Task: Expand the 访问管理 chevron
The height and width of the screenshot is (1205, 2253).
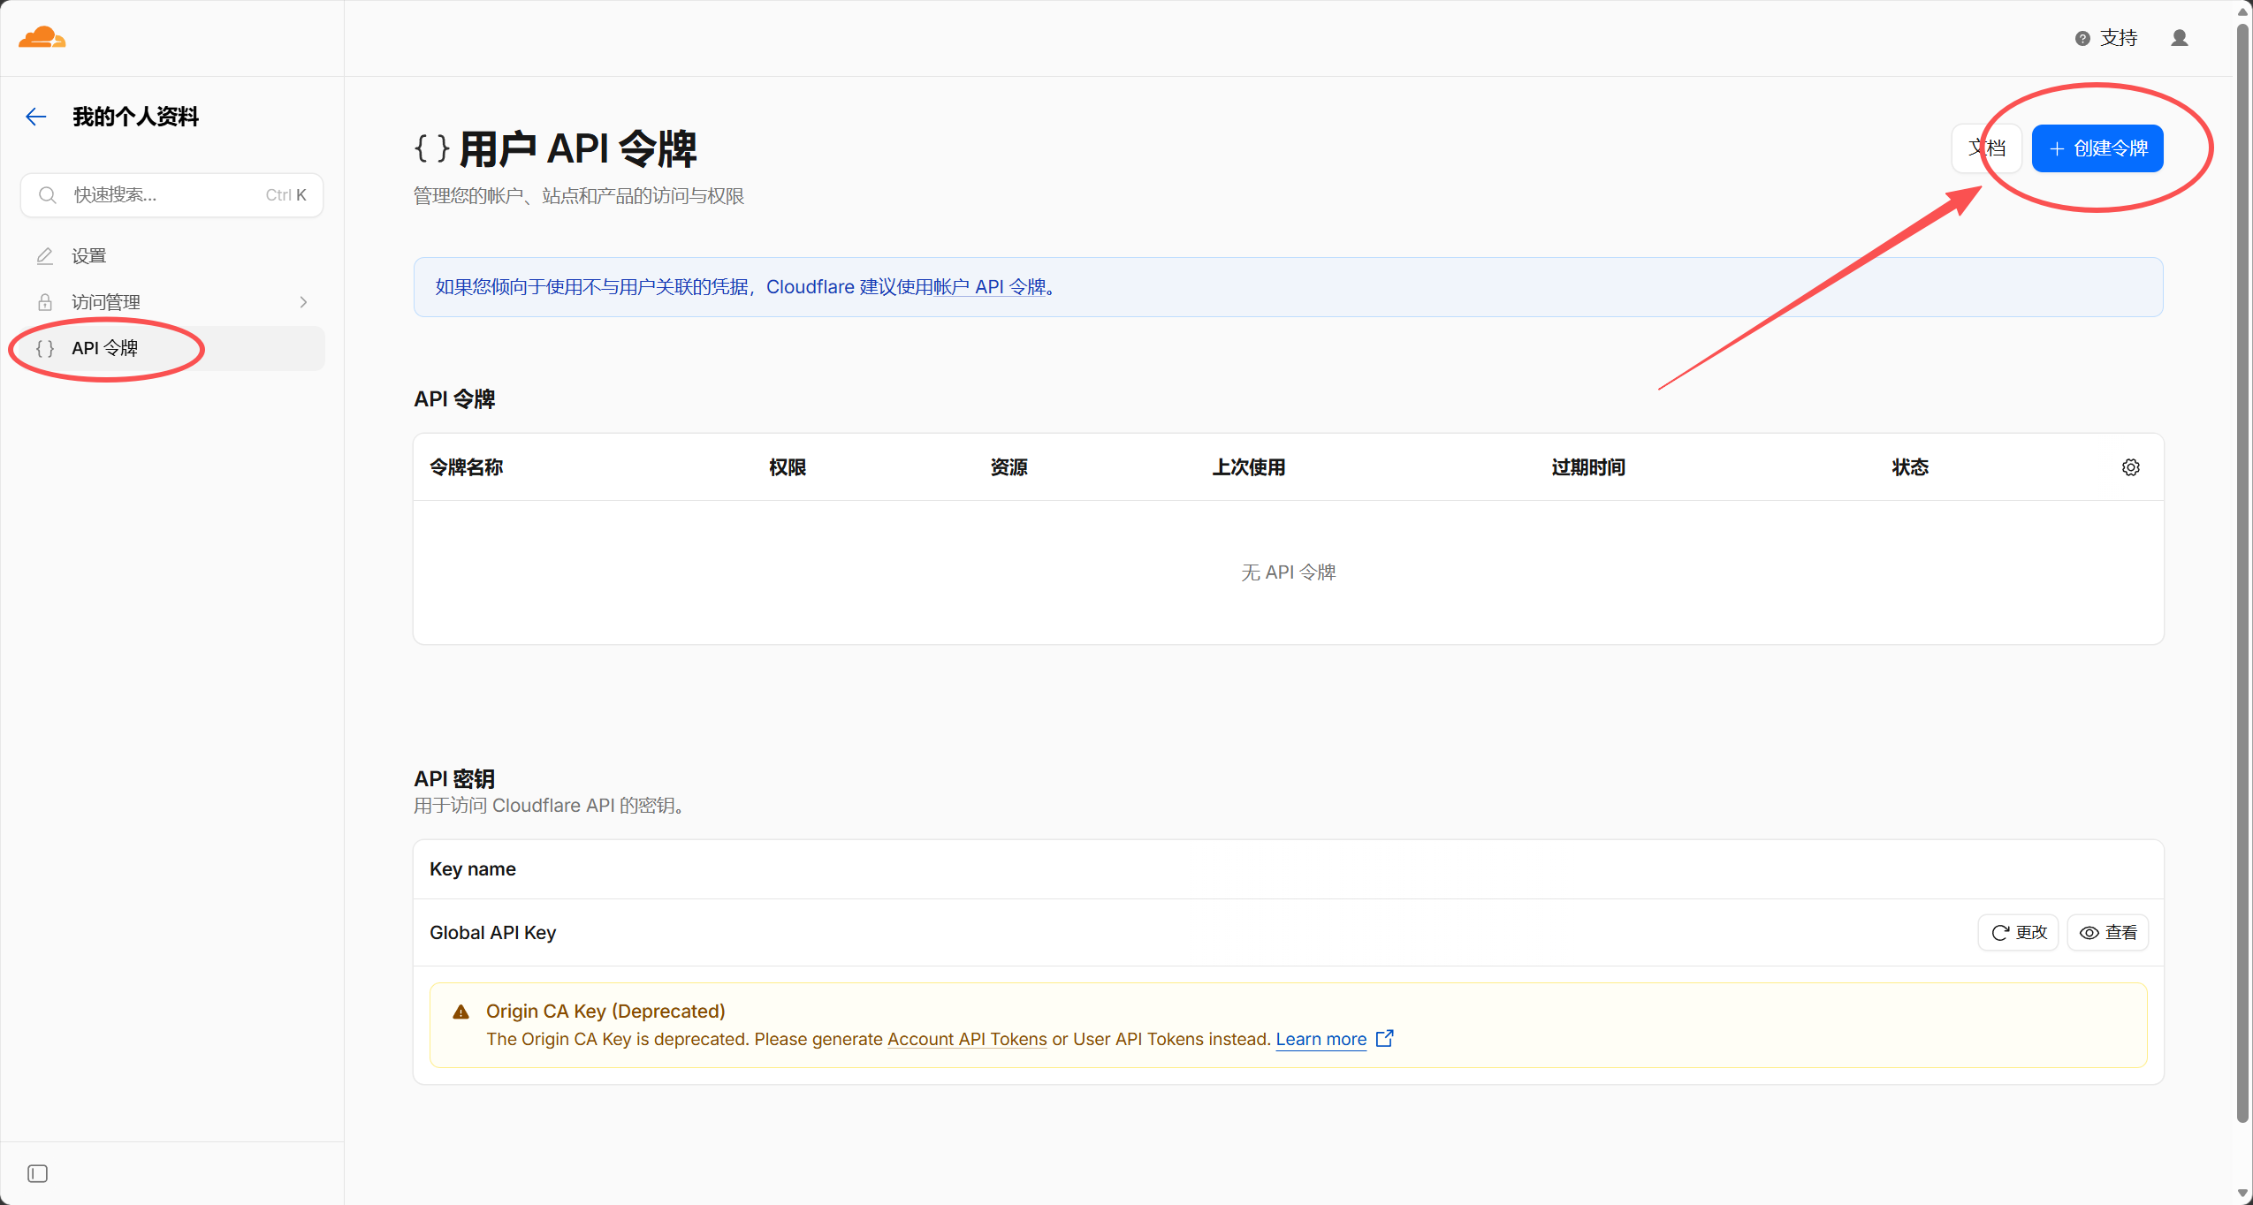Action: (303, 302)
